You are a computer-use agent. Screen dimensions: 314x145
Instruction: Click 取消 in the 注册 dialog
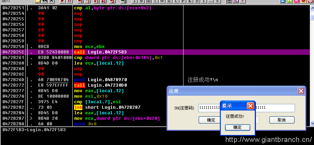(x=282, y=120)
